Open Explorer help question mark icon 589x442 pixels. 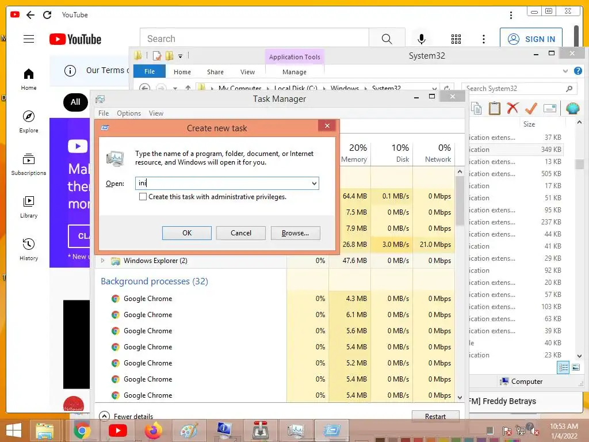pyautogui.click(x=577, y=71)
